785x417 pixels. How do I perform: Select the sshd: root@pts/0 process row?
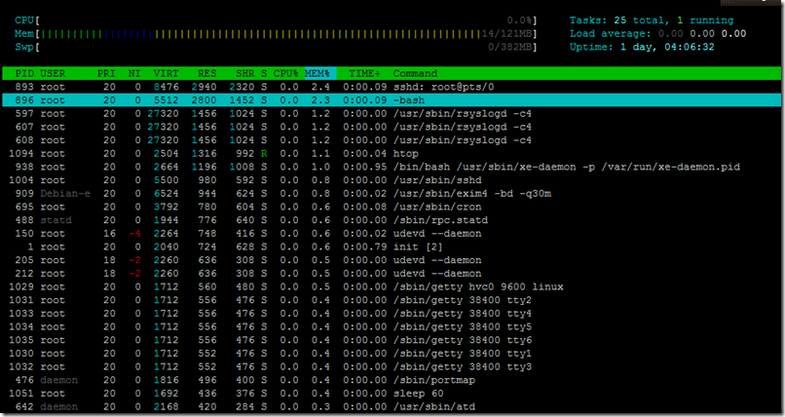pyautogui.click(x=392, y=87)
